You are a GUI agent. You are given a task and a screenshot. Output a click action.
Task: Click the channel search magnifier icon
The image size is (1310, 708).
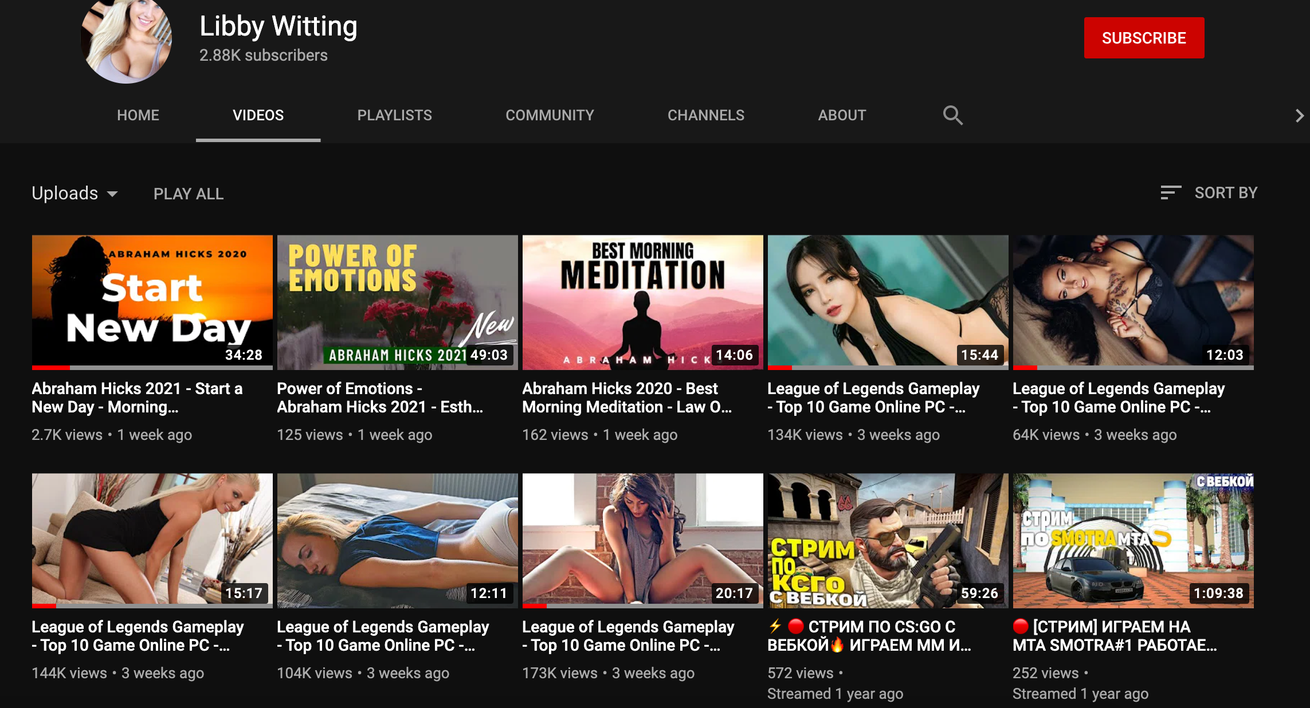click(x=952, y=115)
